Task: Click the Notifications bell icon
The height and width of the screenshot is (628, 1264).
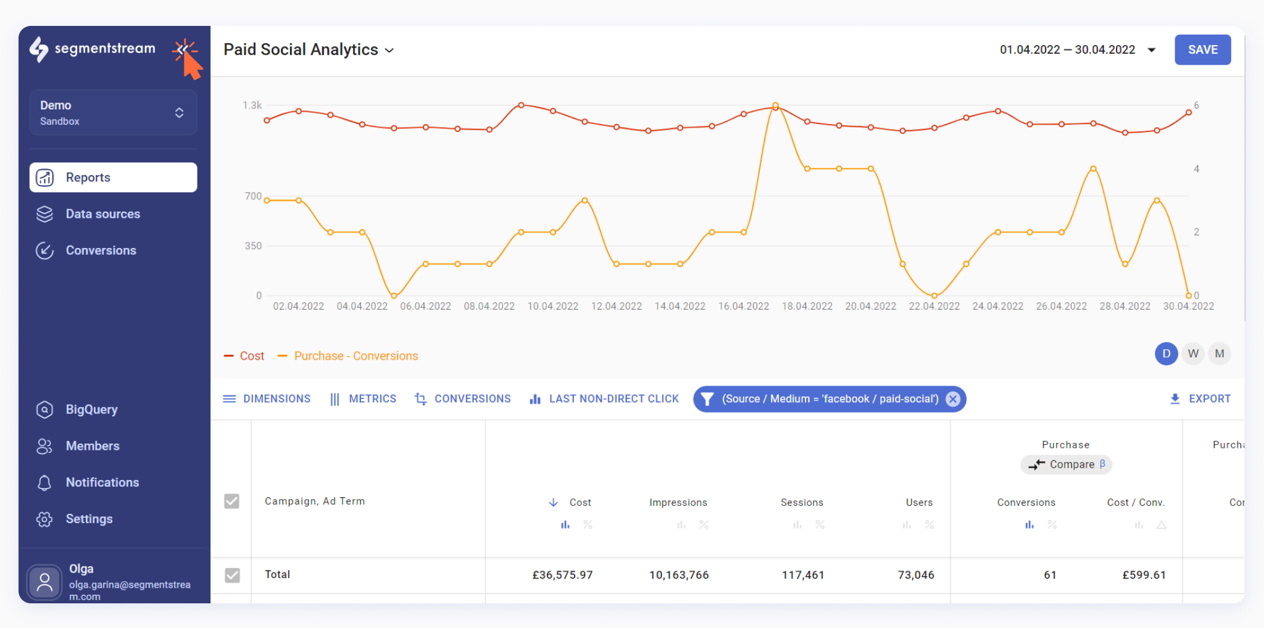Action: tap(44, 482)
